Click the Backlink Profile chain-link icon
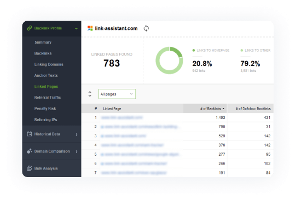Viewport: 296px width, 200px height. [x=30, y=28]
